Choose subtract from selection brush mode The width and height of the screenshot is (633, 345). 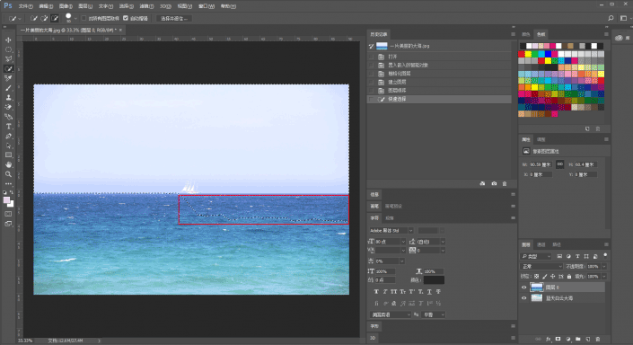(x=55, y=18)
